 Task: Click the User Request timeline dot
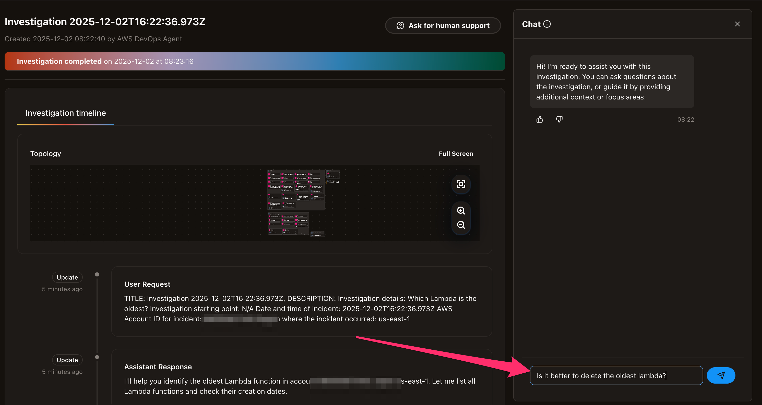(x=97, y=275)
